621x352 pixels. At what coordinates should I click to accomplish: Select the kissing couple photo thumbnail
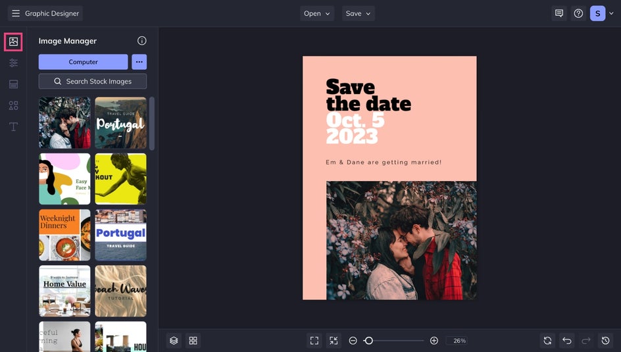coord(64,123)
